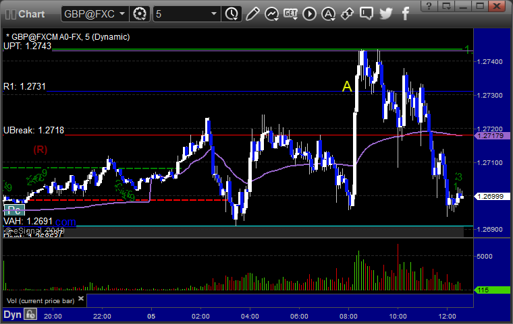Remove the Vol study with X

pyautogui.click(x=81, y=298)
